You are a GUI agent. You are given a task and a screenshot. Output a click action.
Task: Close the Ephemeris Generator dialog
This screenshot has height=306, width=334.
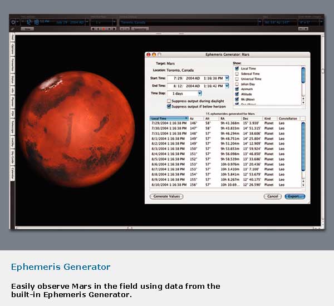click(x=149, y=55)
